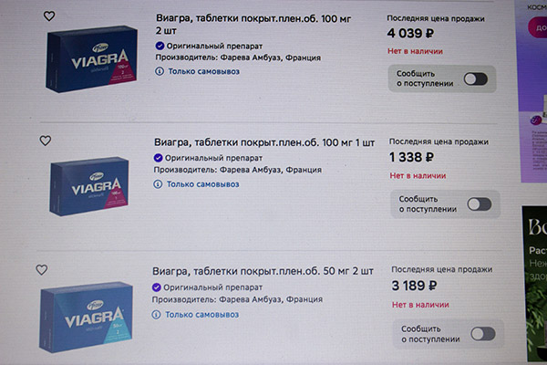Click original-drug checkmark badge for 100 mg 1 pc

[159, 157]
